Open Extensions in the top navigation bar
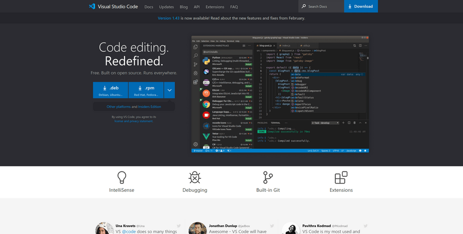Image resolution: width=463 pixels, height=234 pixels. pyautogui.click(x=215, y=7)
